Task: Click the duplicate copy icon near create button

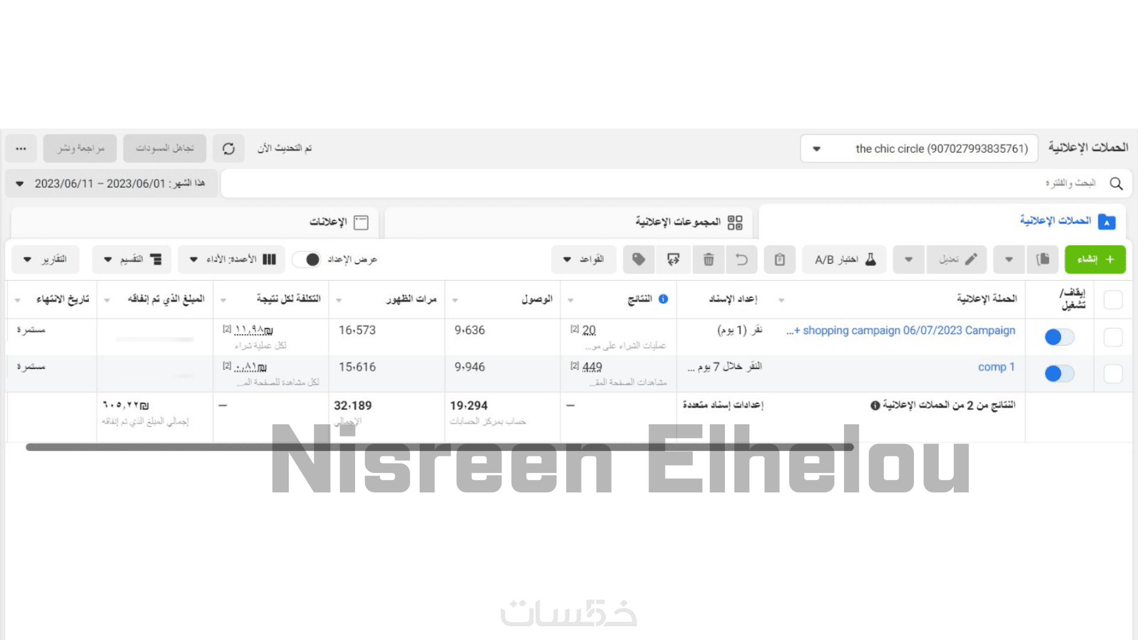Action: (x=1043, y=260)
